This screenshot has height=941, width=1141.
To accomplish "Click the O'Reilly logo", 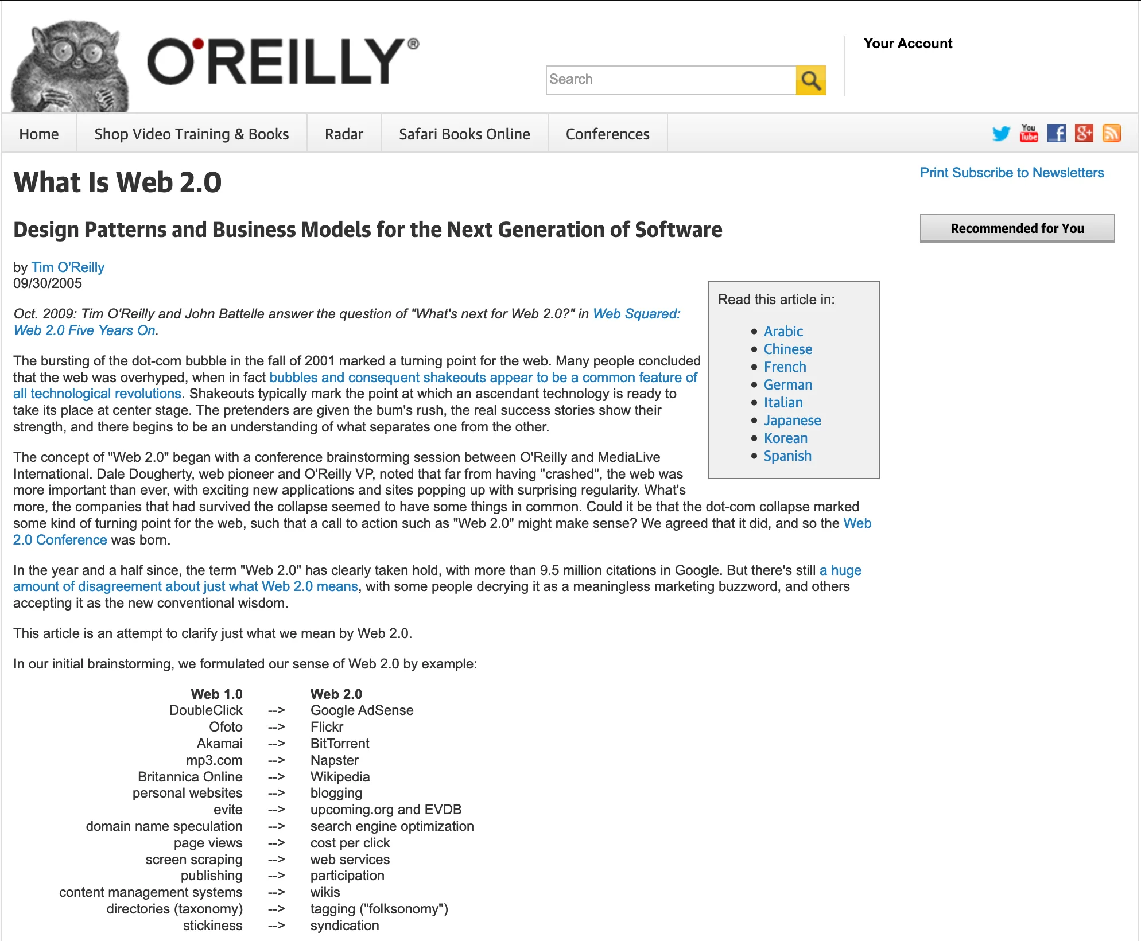I will [282, 62].
